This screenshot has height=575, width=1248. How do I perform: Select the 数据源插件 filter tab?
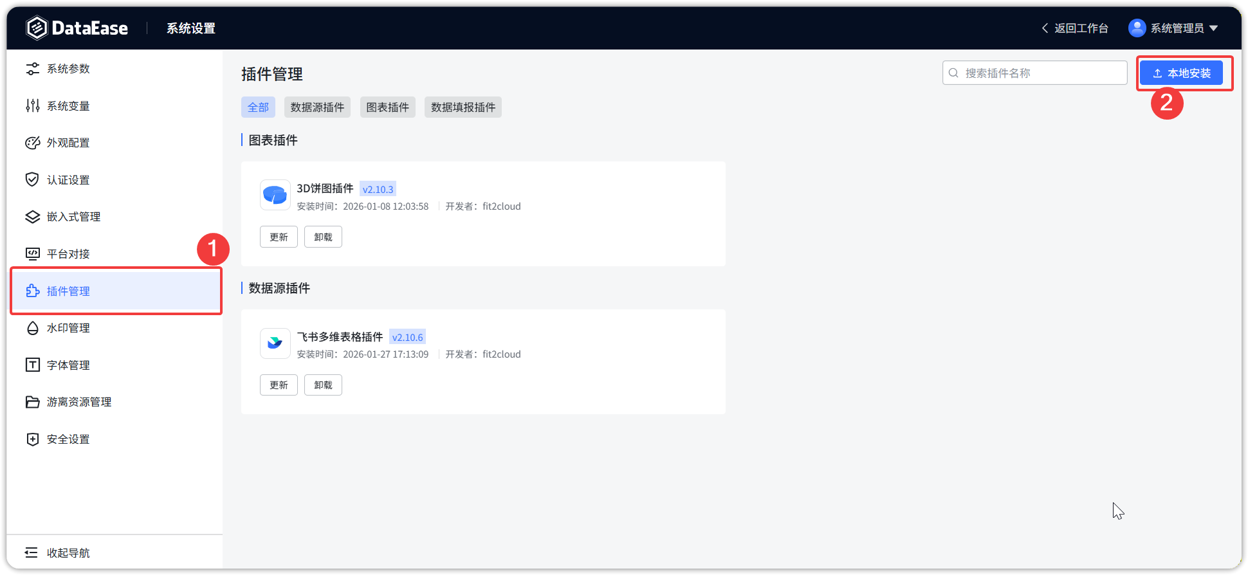[x=317, y=107]
